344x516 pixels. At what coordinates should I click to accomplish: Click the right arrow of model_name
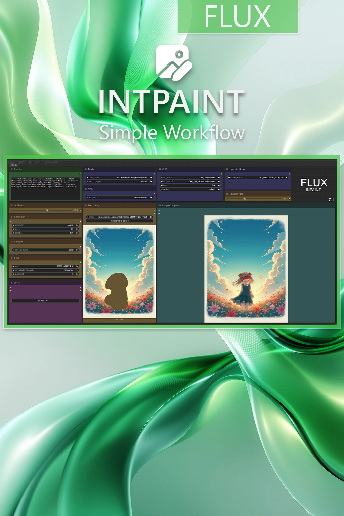point(286,177)
